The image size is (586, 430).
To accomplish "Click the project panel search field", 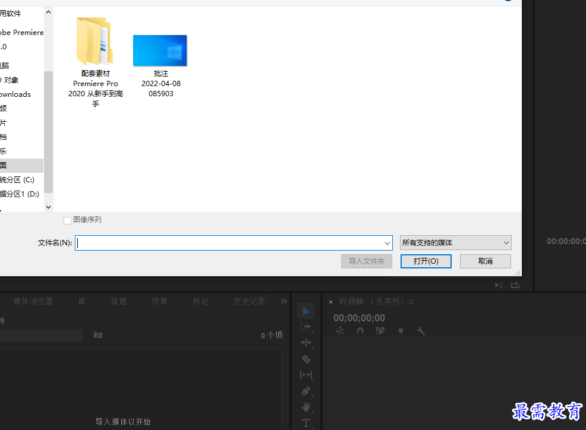I will (x=42, y=335).
